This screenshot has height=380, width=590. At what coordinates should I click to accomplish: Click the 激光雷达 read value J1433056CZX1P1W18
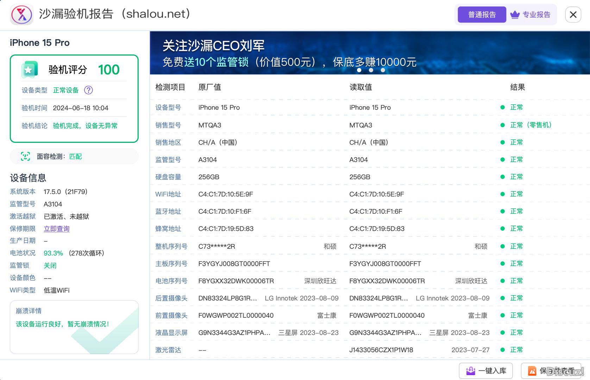point(381,350)
